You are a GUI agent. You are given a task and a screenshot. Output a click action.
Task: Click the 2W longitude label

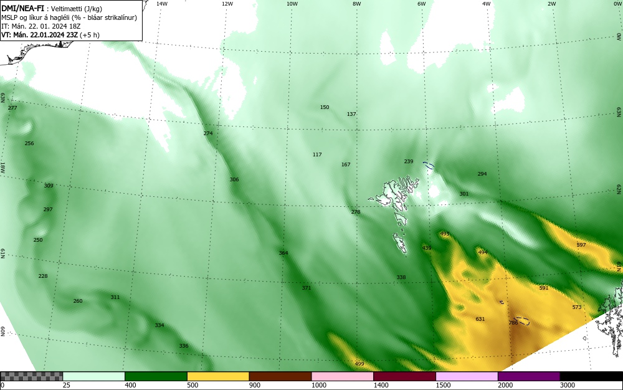coord(551,4)
